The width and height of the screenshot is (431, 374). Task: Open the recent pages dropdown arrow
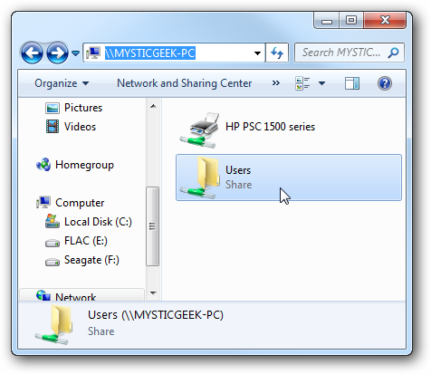pos(75,53)
